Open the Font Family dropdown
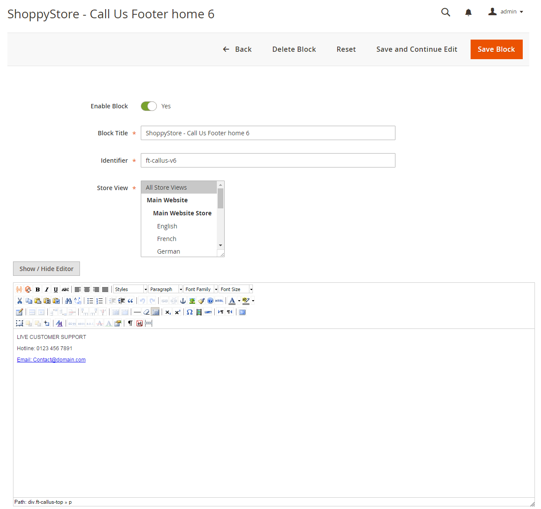Viewport: 541px width, 509px height. click(x=201, y=289)
